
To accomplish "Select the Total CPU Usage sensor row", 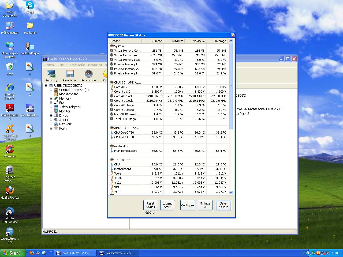I will [169, 119].
